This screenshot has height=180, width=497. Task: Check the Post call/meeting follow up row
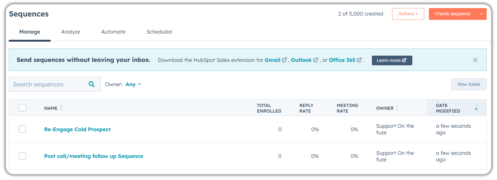tap(22, 156)
